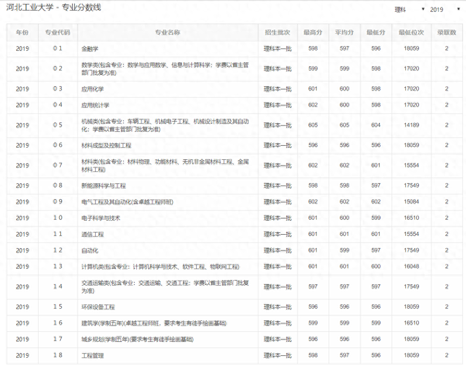Click the 16510 rank in 建筑学 row
Viewport: 466px width, 369px height.
point(411,323)
